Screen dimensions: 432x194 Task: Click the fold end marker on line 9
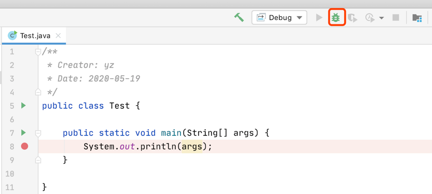[x=38, y=160]
